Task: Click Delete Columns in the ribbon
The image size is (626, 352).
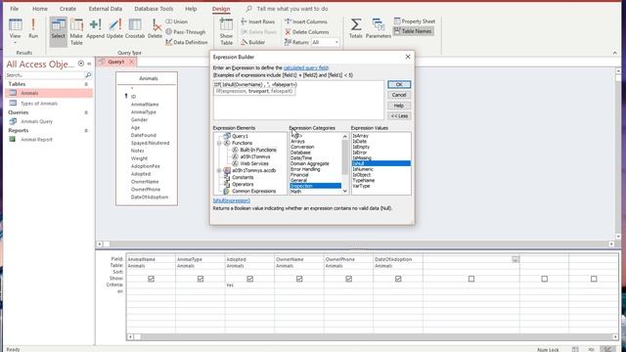Action: click(x=307, y=32)
